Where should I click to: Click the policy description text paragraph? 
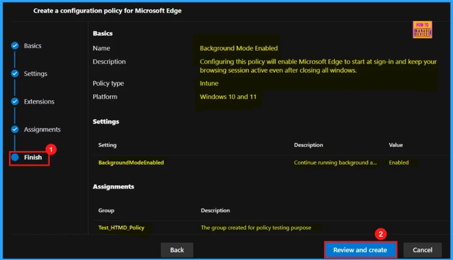[x=318, y=66]
